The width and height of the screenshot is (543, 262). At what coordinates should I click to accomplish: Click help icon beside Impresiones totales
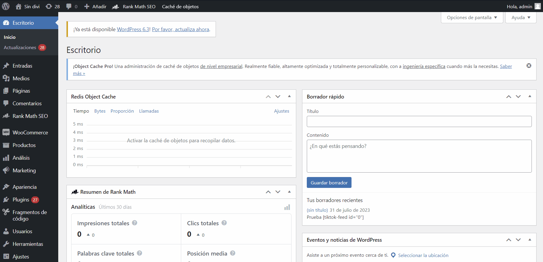tap(134, 223)
